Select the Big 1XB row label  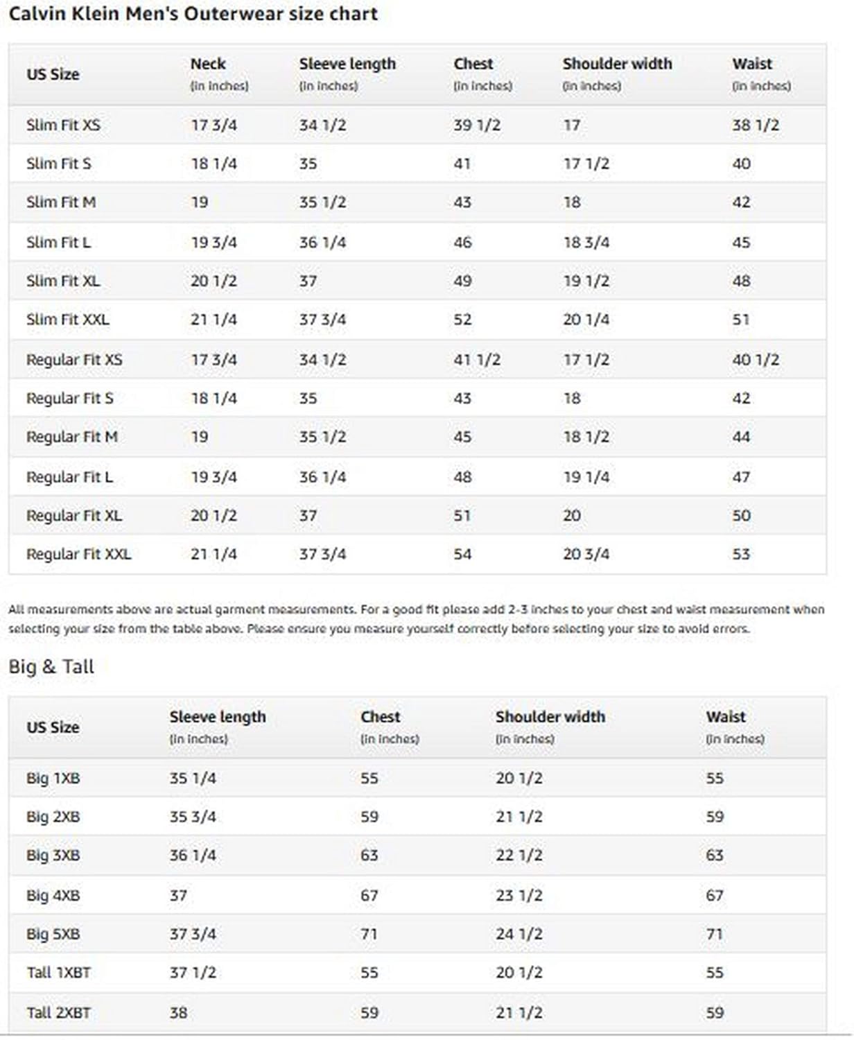(x=53, y=778)
